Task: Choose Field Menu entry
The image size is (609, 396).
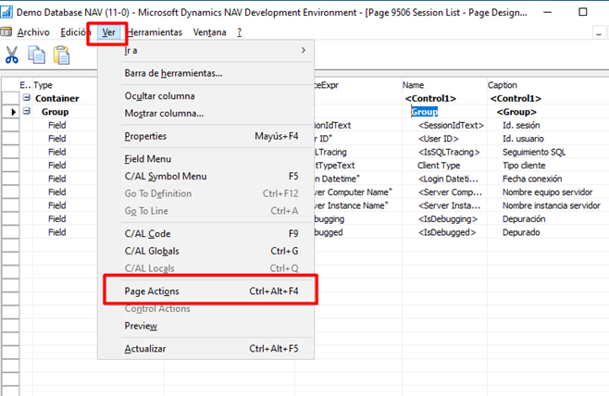Action: click(x=205, y=159)
